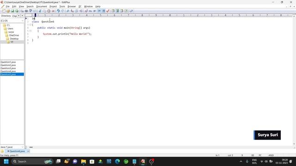Click the Copy toolbar icon

tap(44, 11)
